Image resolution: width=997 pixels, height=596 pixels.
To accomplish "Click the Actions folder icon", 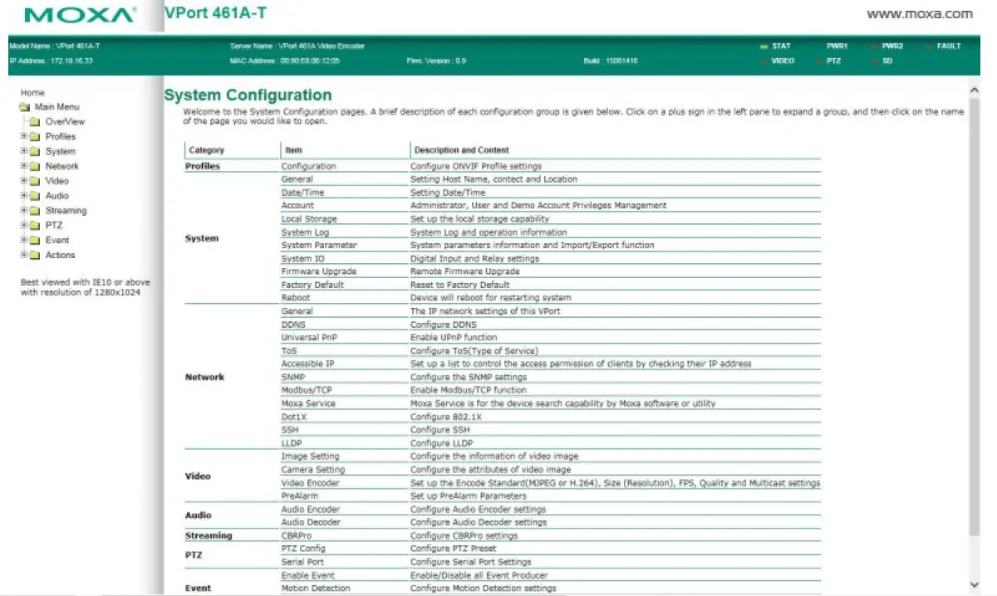I will [35, 255].
